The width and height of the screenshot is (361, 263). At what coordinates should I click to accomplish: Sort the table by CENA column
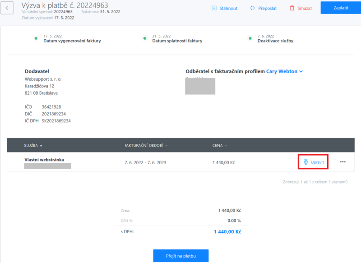[x=219, y=145]
